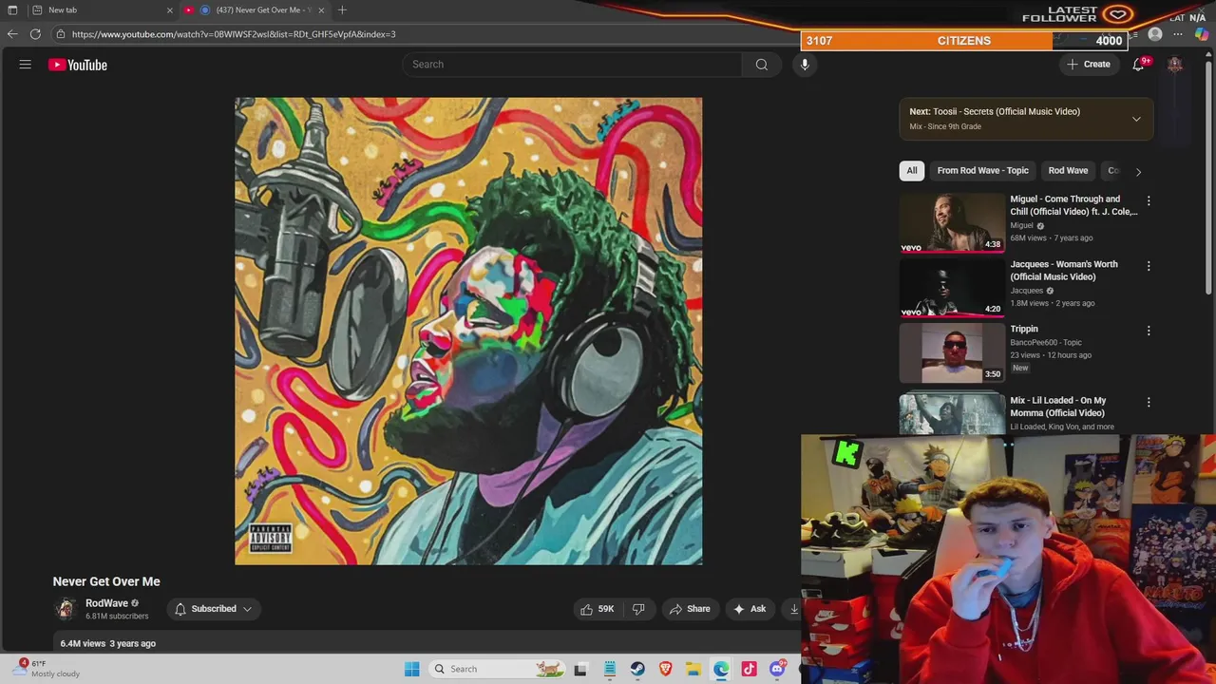Image resolution: width=1216 pixels, height=684 pixels.
Task: Open File Explorer from the taskbar
Action: tap(693, 669)
